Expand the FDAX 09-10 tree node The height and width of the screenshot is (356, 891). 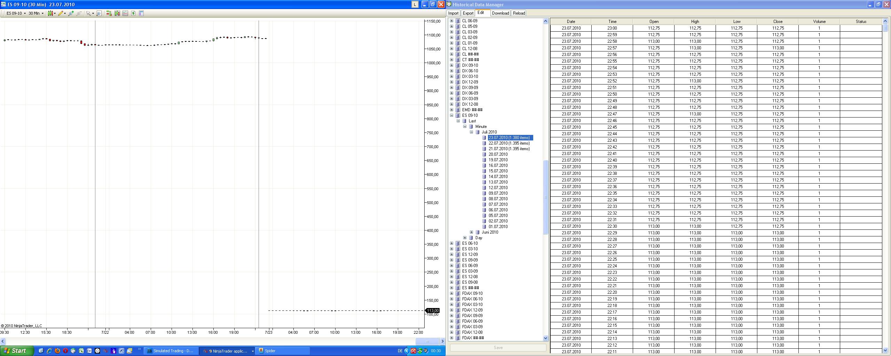pyautogui.click(x=451, y=293)
